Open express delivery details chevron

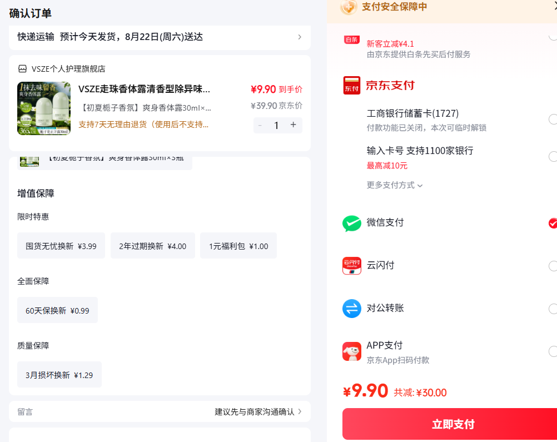point(300,37)
